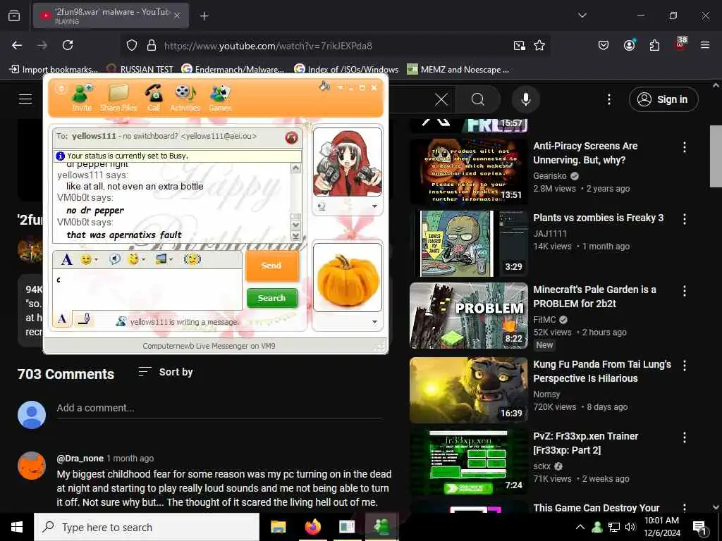The image size is (722, 541).
Task: Click the webcam icon under contact's picture
Action: [x=322, y=206]
